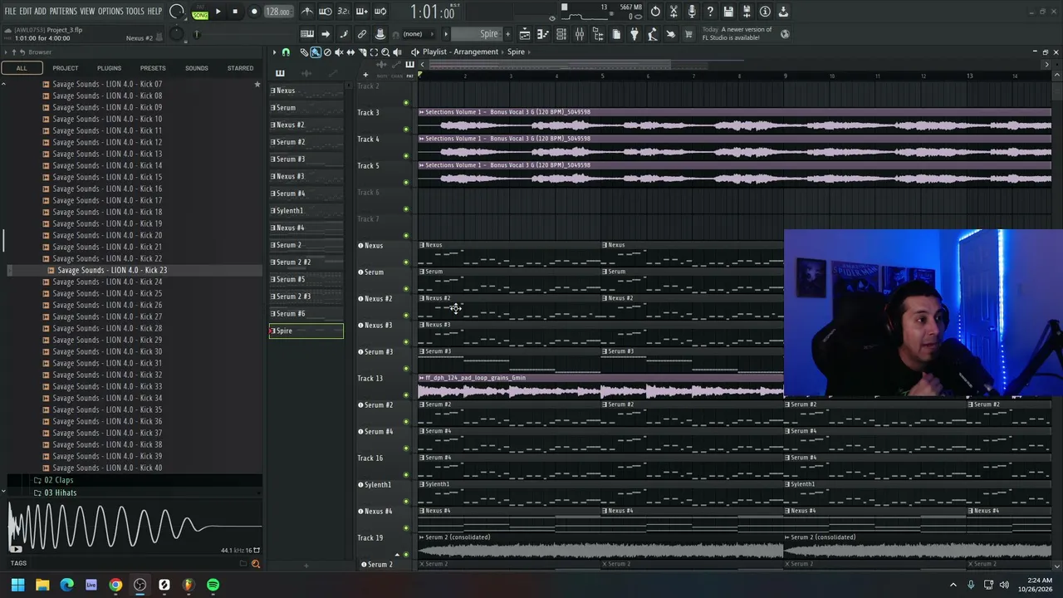The width and height of the screenshot is (1063, 598).
Task: Open the shopping cart content library icon
Action: click(688, 34)
